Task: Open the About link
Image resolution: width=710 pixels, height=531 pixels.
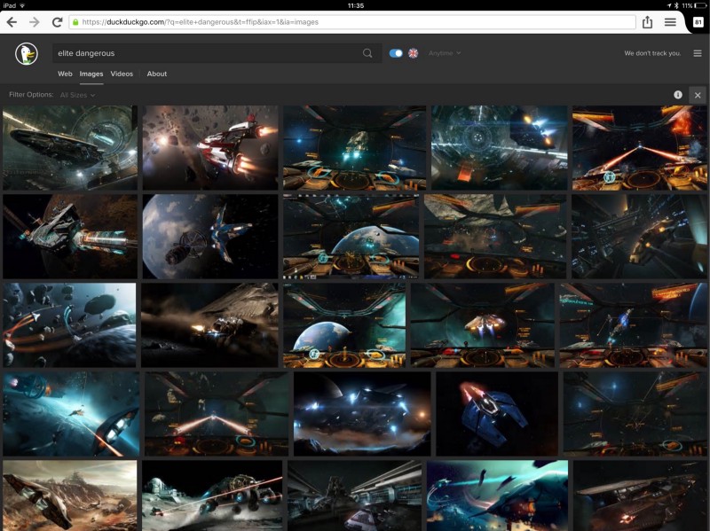Action: [x=157, y=74]
